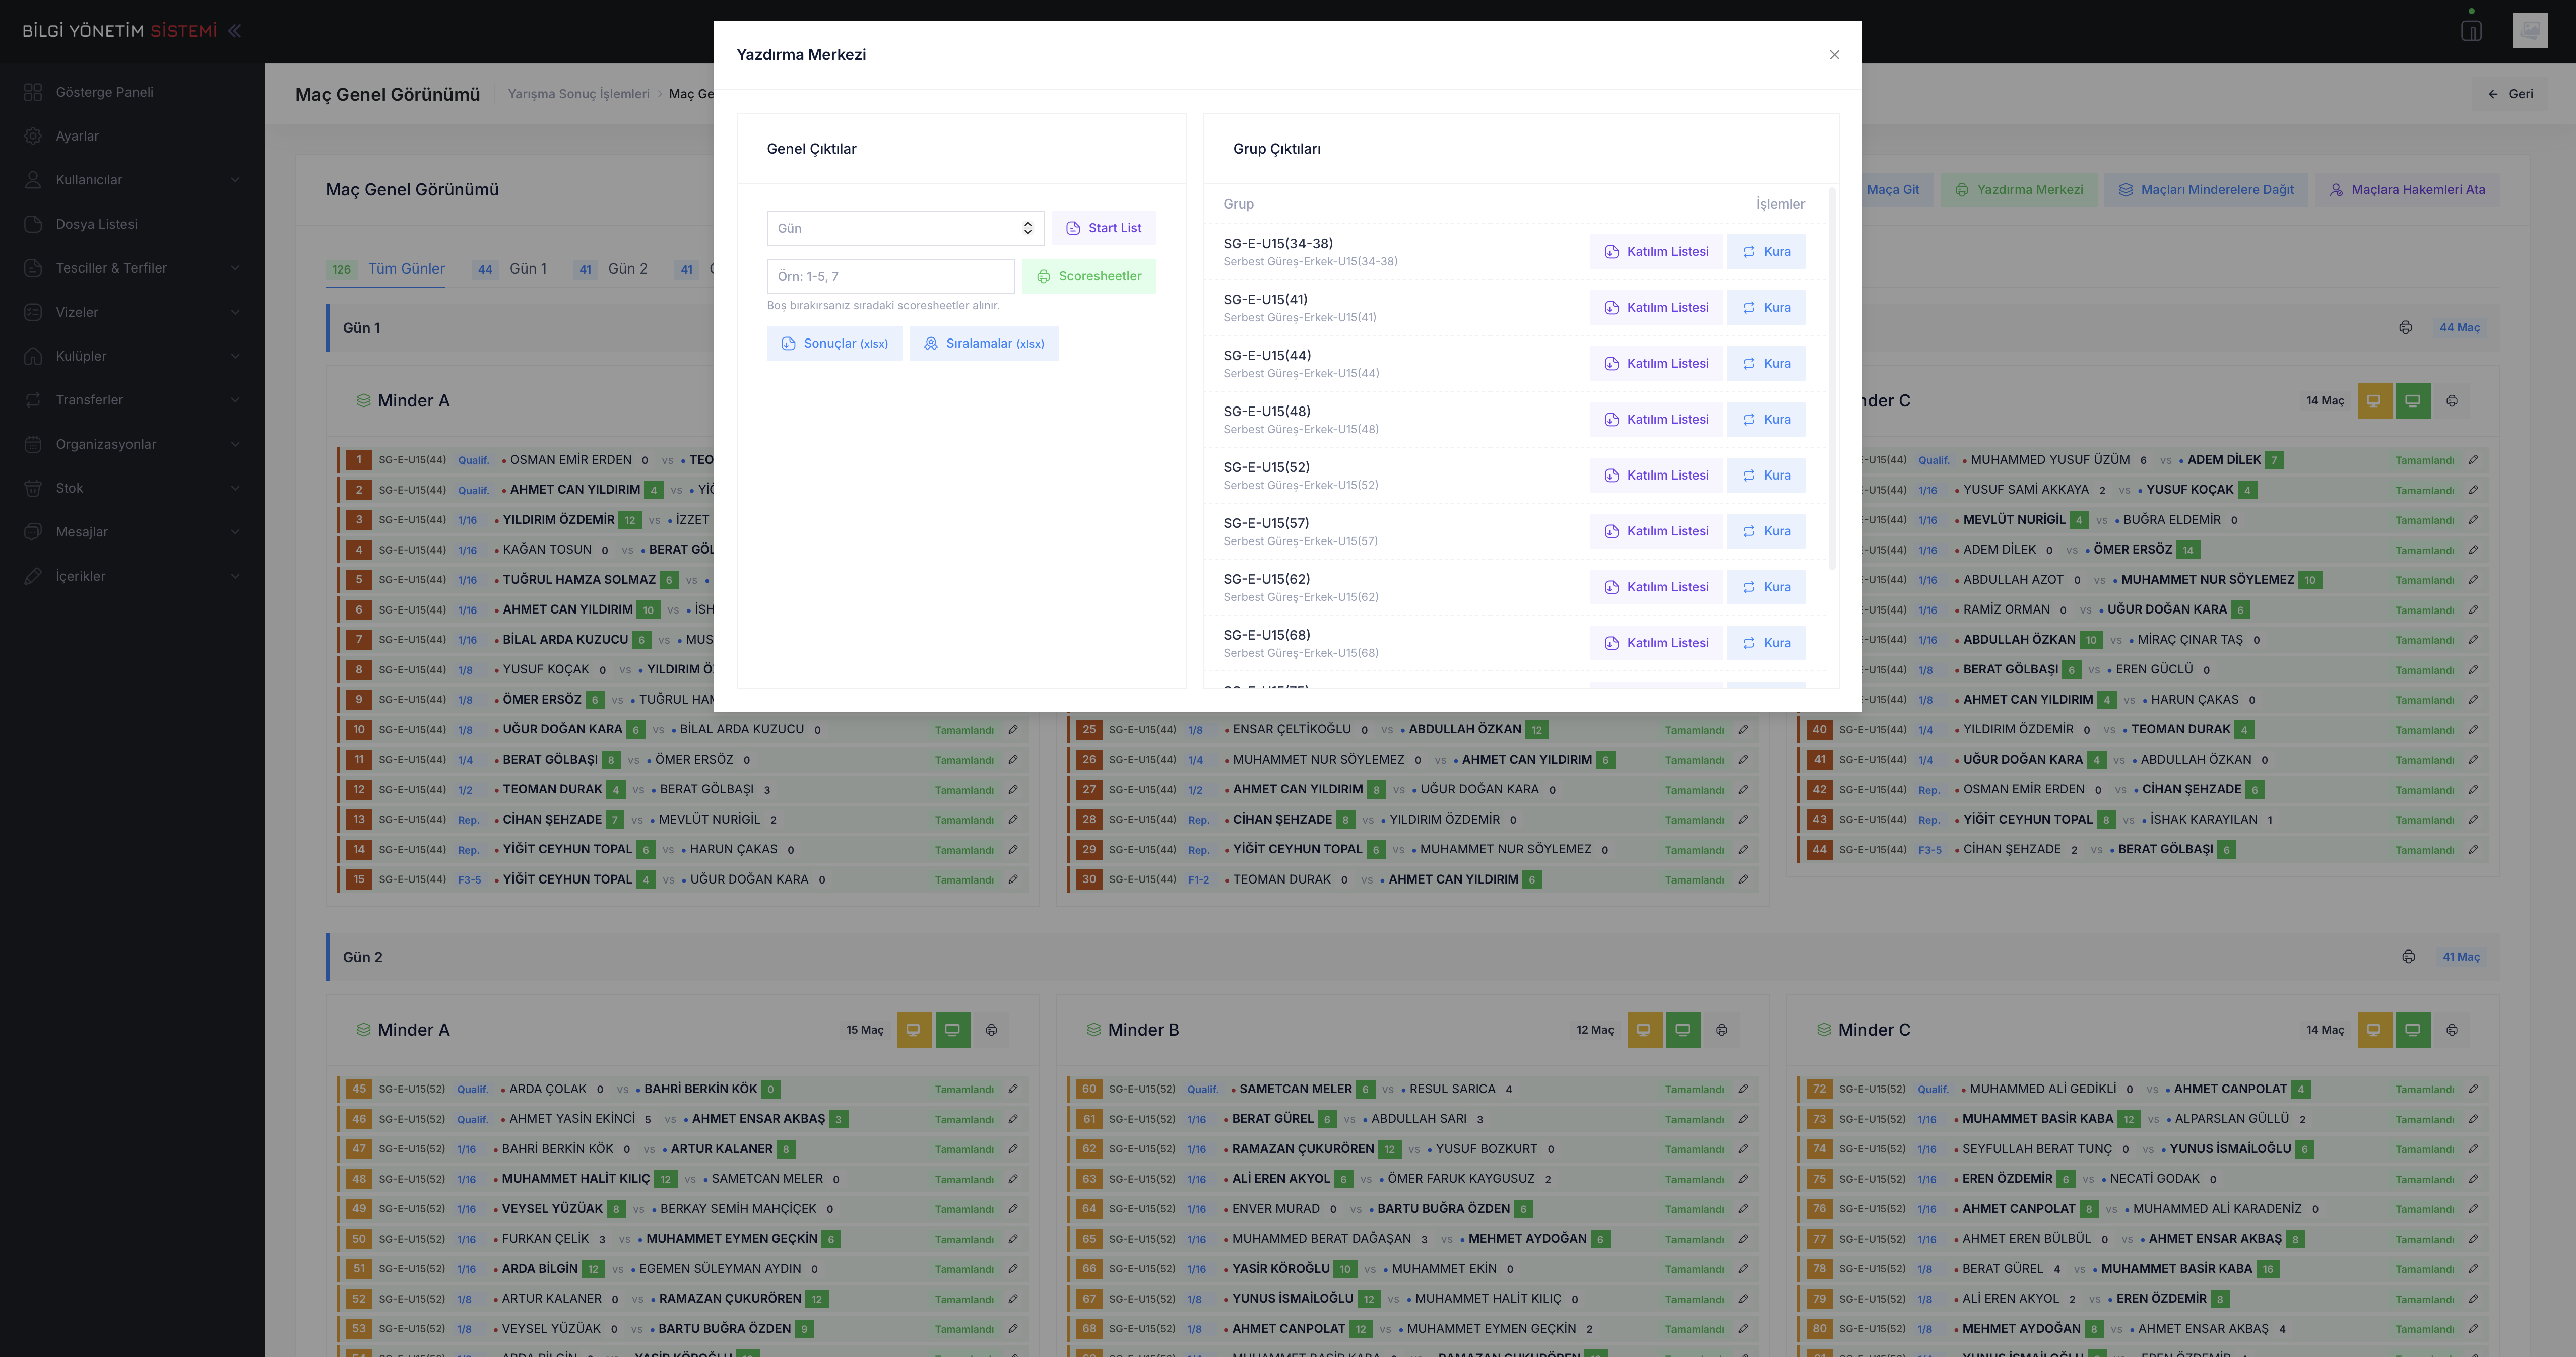Click green monitor icon for Gün 1 Minder C
The width and height of the screenshot is (2576, 1357).
pos(2413,401)
